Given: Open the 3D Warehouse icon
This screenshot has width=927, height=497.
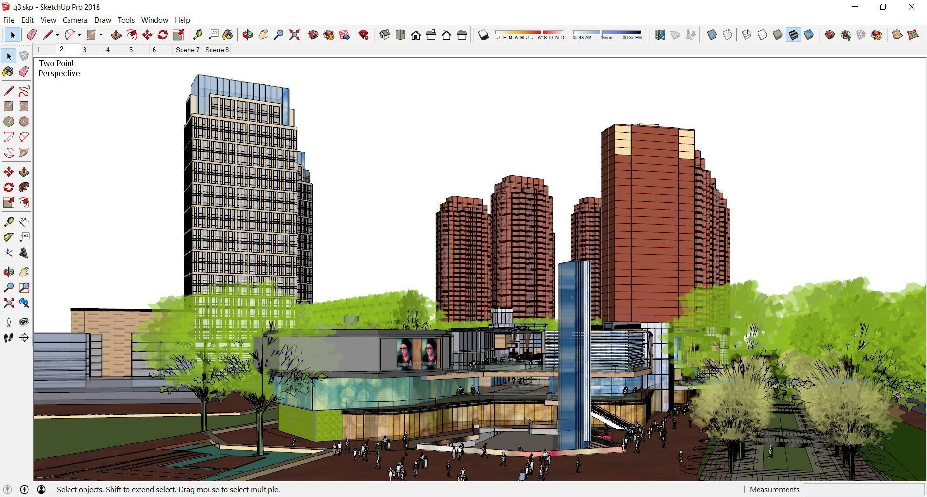Looking at the screenshot, I should 313,35.
